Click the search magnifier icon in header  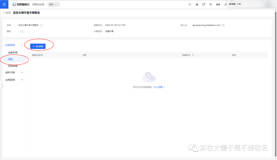point(190,4)
